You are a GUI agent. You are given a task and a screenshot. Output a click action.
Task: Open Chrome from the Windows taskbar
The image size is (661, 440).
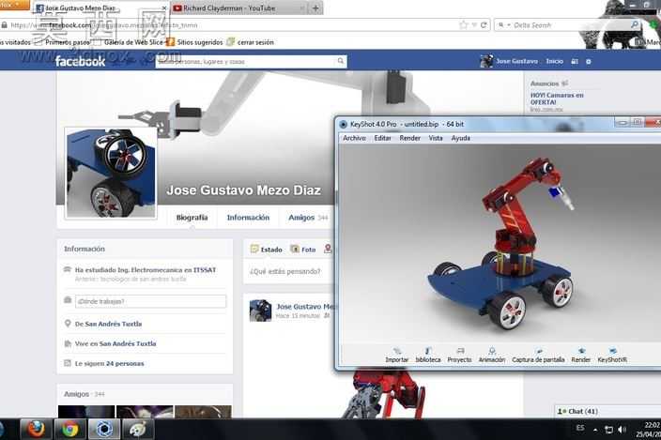[70, 429]
